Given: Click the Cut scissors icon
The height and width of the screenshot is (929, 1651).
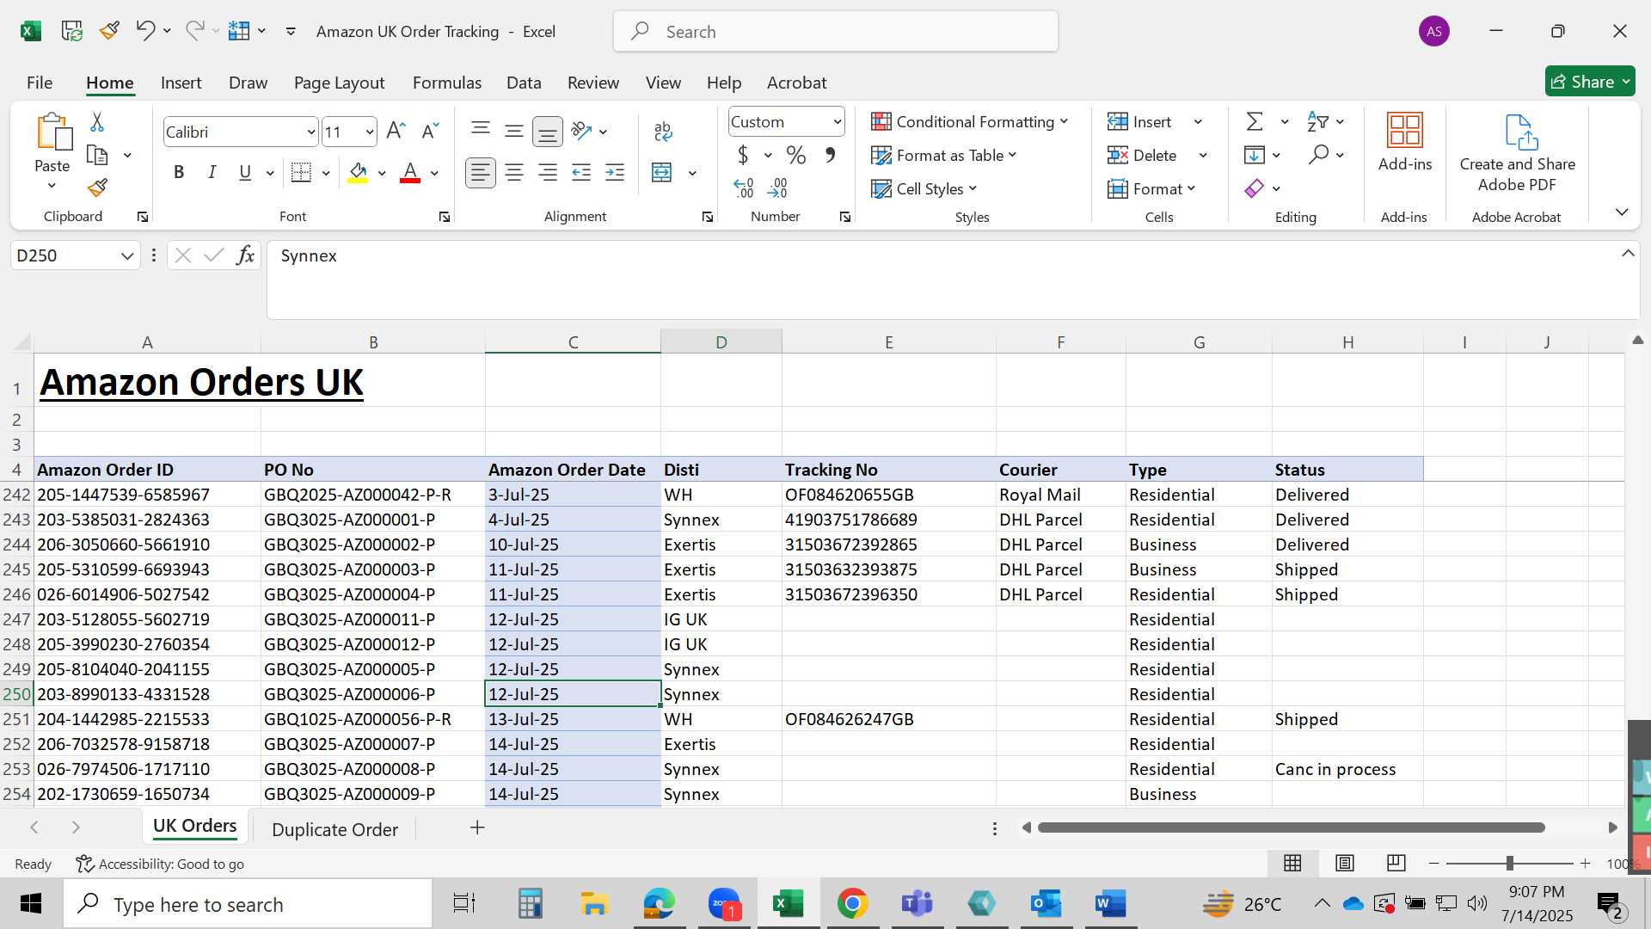Looking at the screenshot, I should click(97, 122).
